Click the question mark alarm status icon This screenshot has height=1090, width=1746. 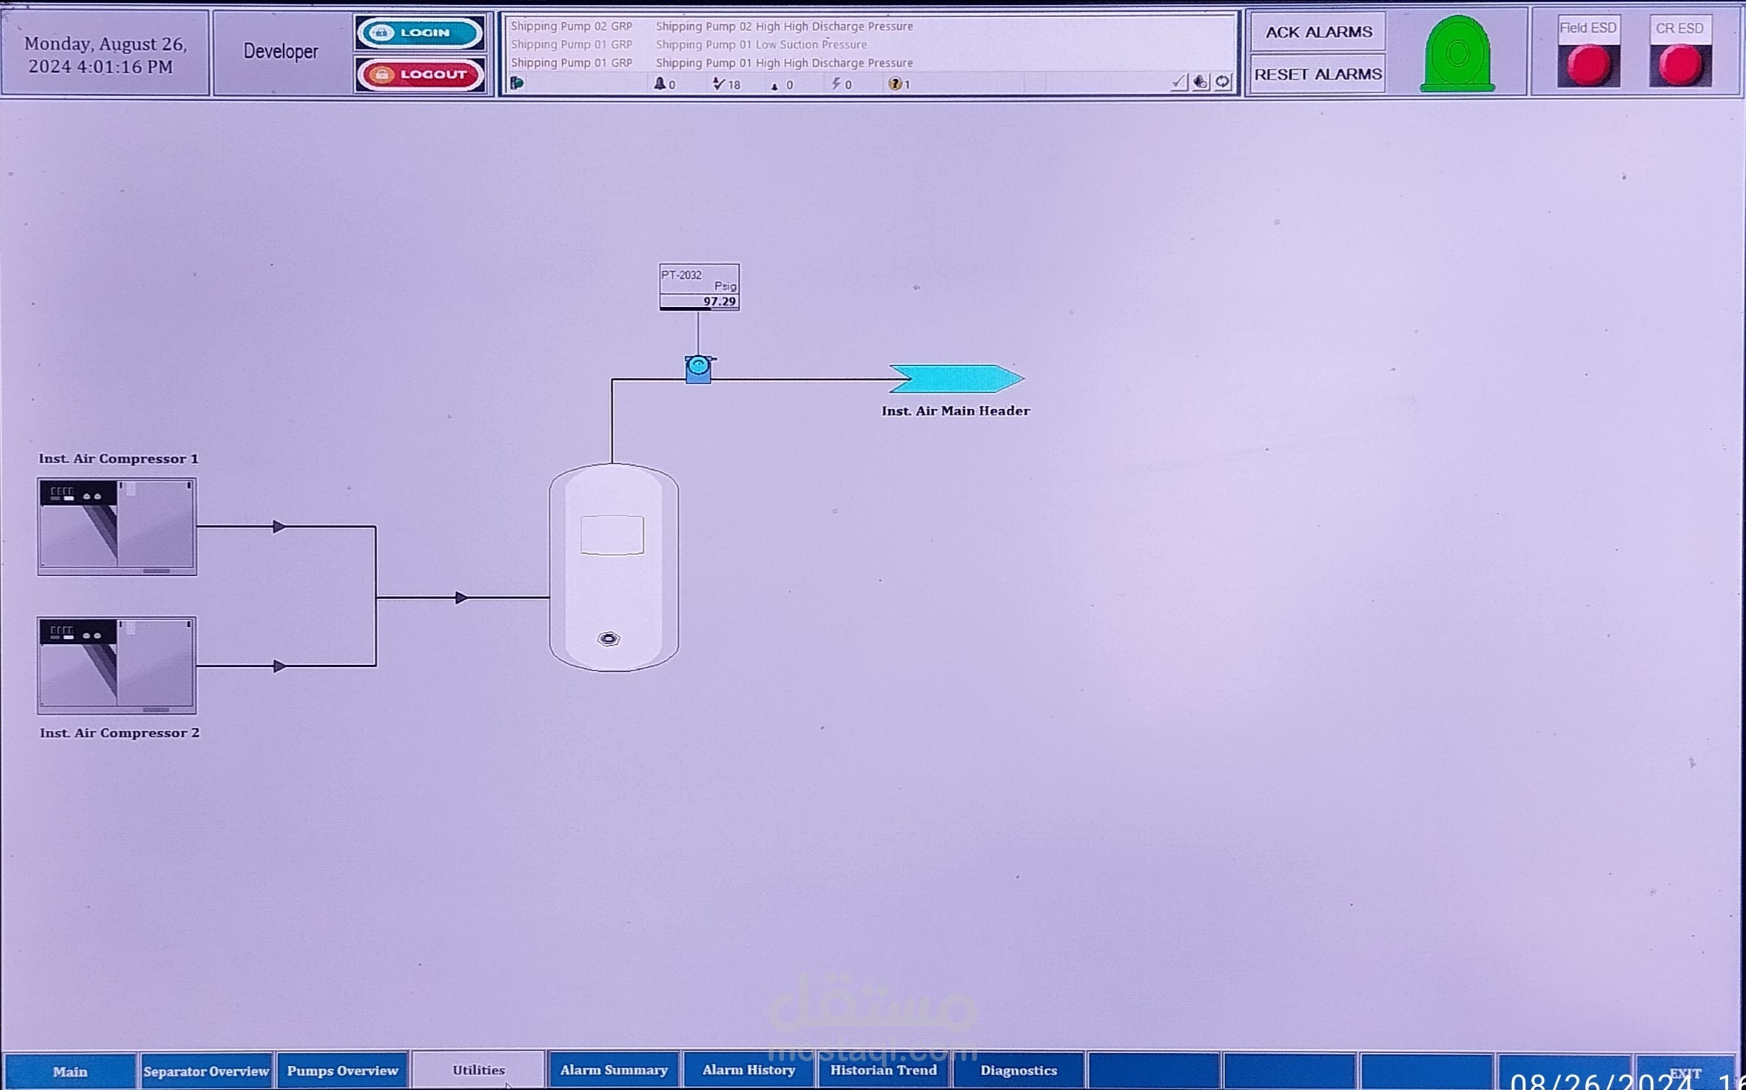point(895,85)
